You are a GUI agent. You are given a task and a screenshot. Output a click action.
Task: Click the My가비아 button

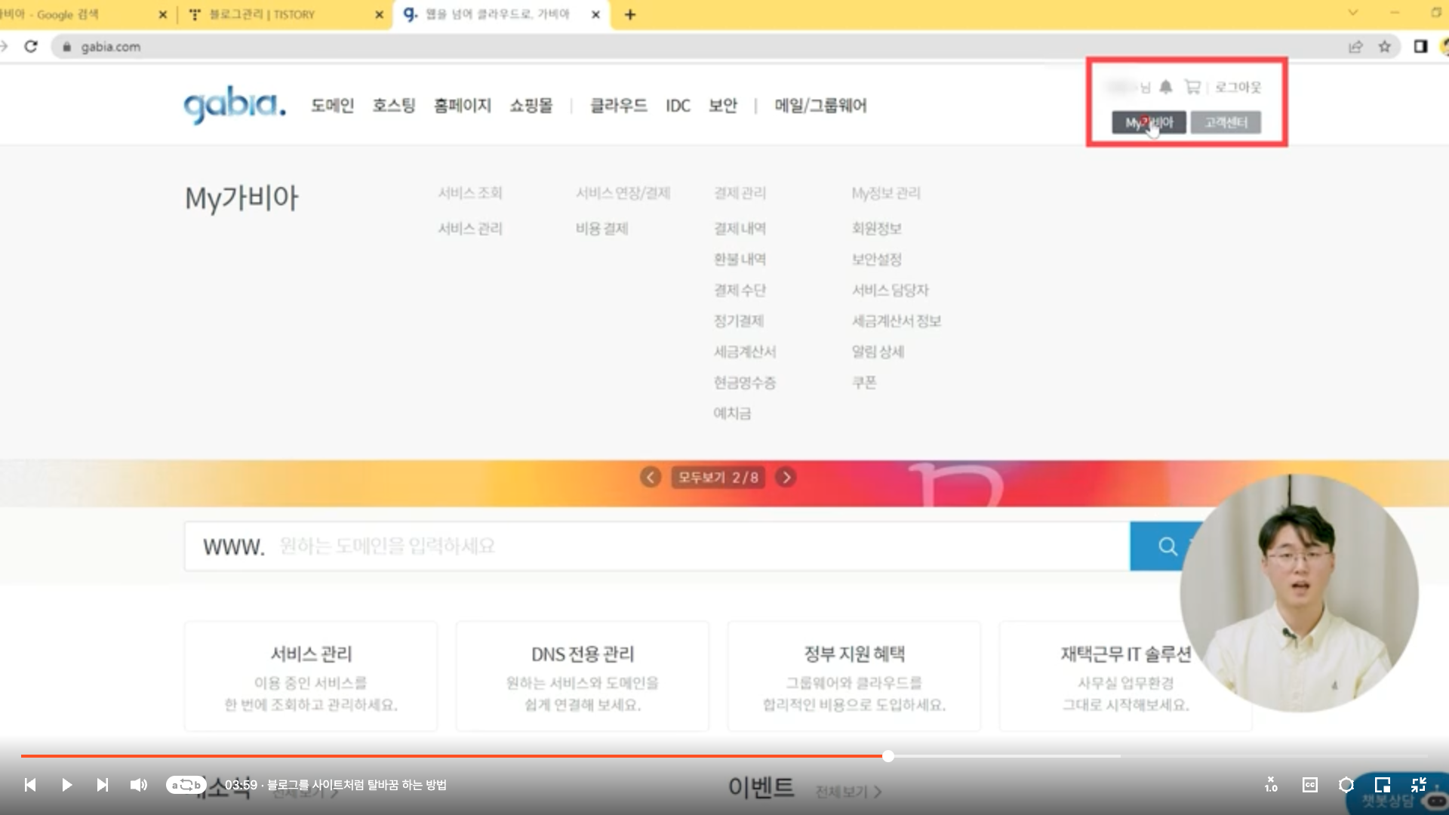(x=1149, y=122)
